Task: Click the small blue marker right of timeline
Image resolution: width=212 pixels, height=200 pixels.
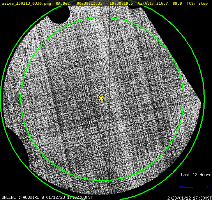Action: tap(208, 187)
